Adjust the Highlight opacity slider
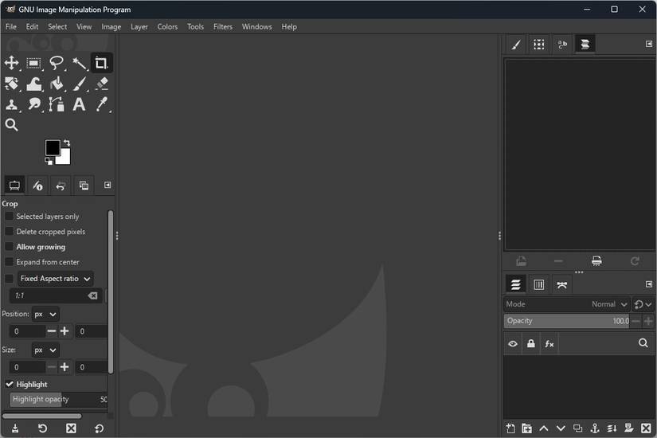The width and height of the screenshot is (657, 438). (x=58, y=399)
